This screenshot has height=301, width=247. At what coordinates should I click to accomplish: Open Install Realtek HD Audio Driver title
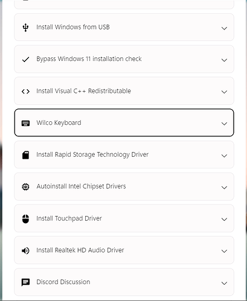(80, 250)
